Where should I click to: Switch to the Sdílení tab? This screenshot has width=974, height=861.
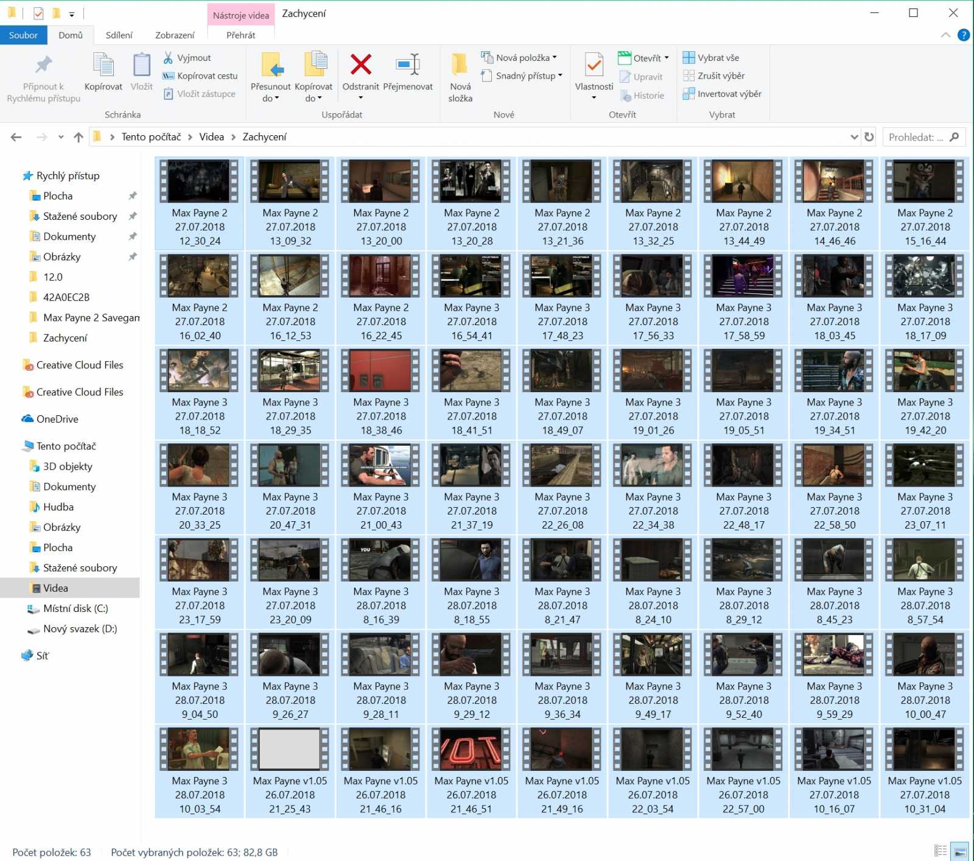click(119, 35)
